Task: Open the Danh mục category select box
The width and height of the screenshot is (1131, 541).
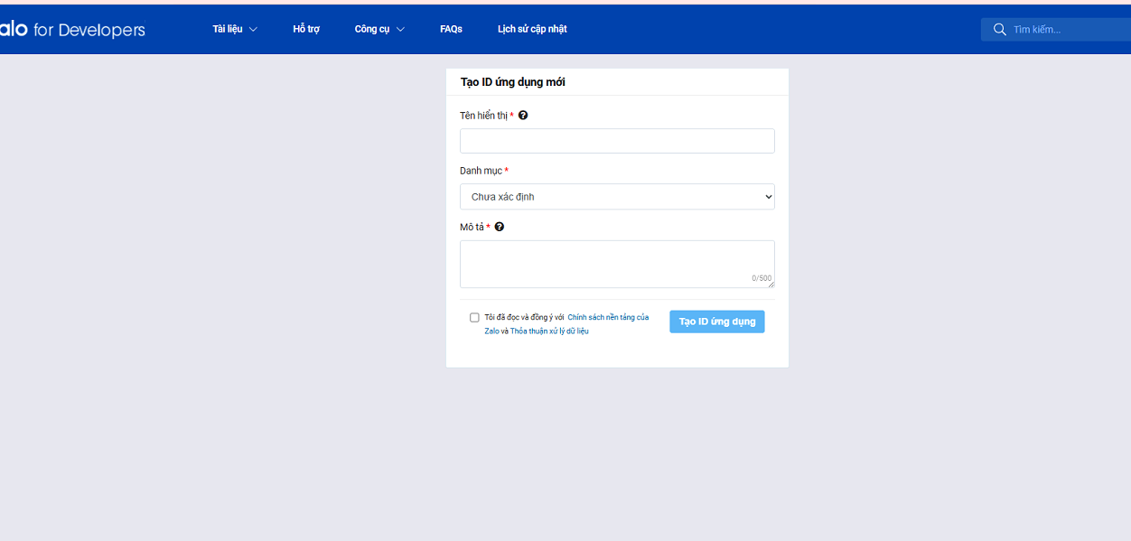Action: (x=617, y=196)
